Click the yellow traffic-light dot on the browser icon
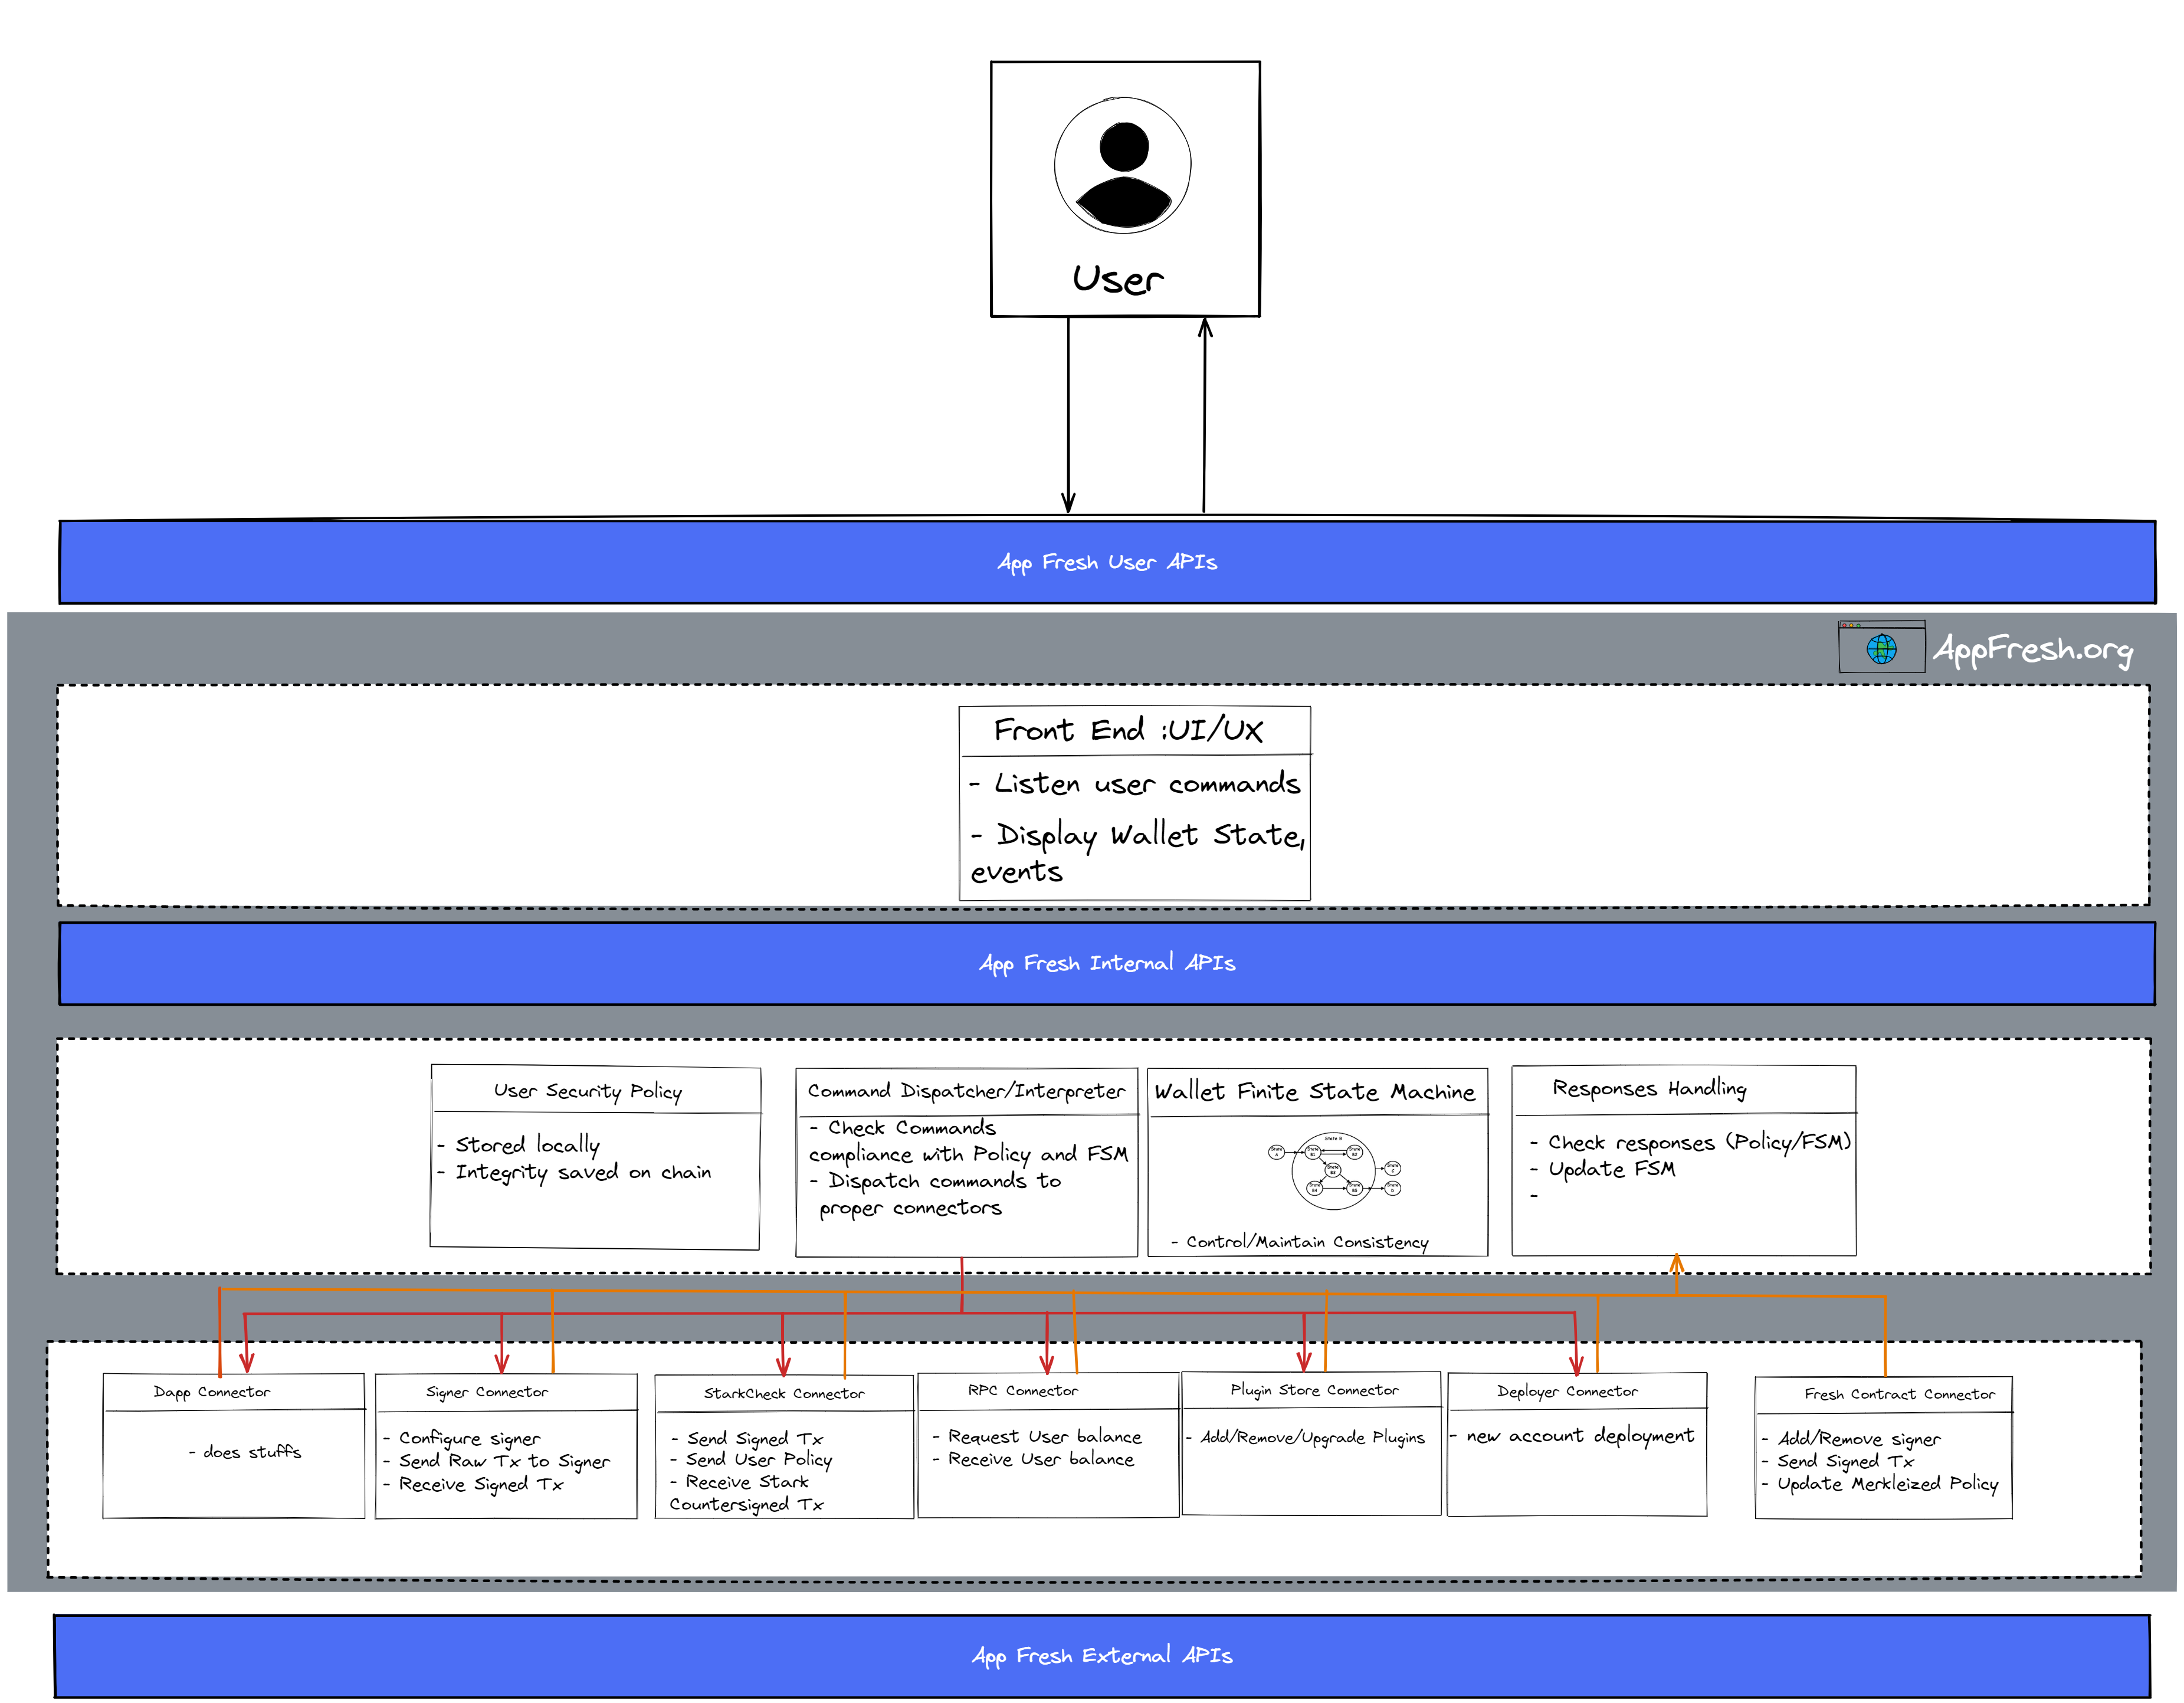2184x1703 pixels. (1852, 626)
